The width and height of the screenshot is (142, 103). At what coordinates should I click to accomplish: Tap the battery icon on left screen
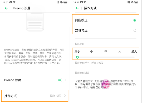66,2
